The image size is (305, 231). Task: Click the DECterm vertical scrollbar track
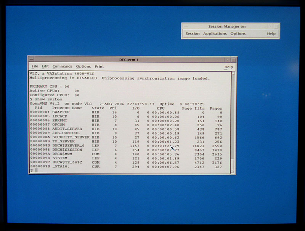233,122
